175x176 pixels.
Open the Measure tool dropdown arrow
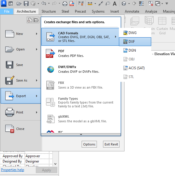tap(95, 4)
